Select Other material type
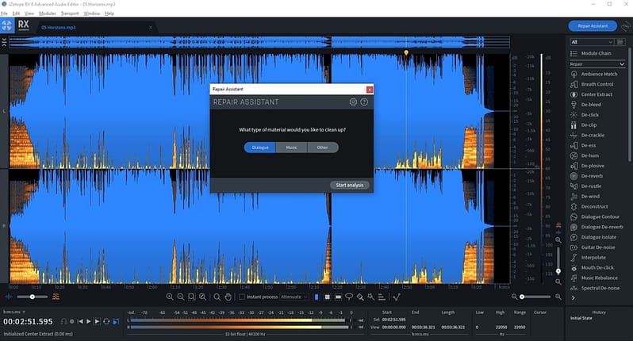The width and height of the screenshot is (633, 341). click(x=323, y=148)
